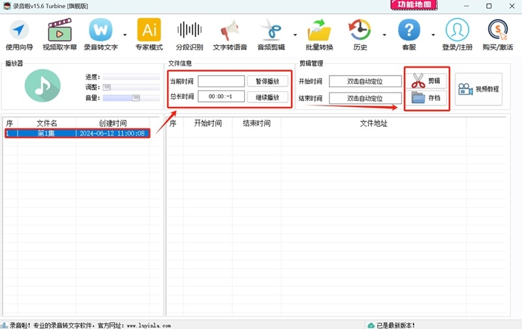Click 开始时间 column header in clip table
Image resolution: width=522 pixels, height=329 pixels.
pos(207,123)
